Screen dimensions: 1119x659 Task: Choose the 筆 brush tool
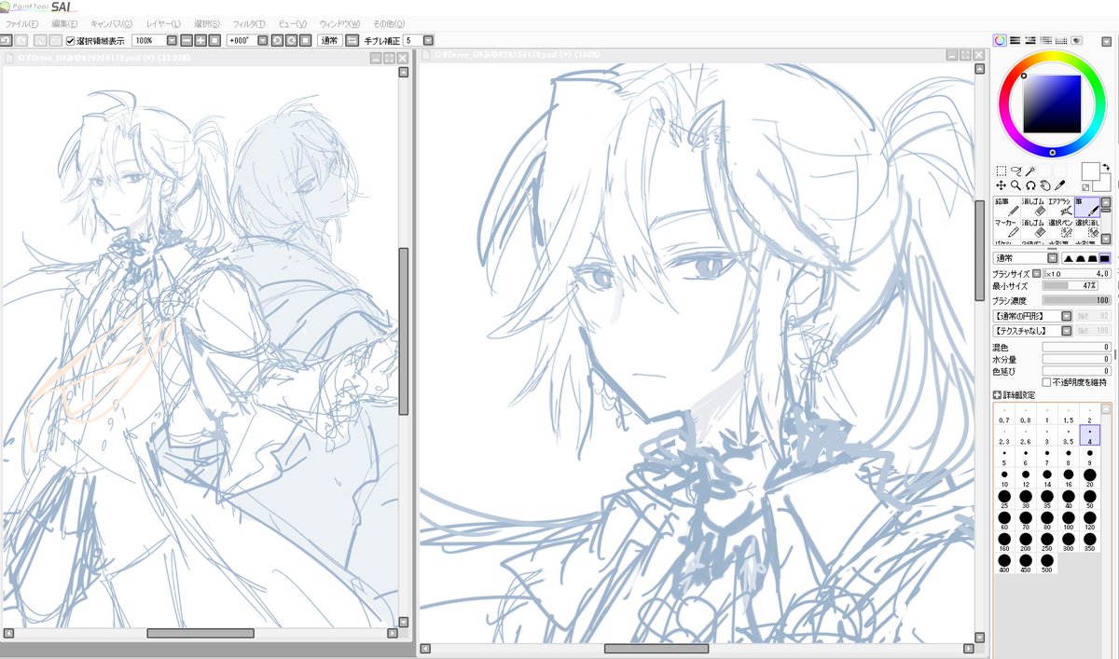tap(1086, 207)
